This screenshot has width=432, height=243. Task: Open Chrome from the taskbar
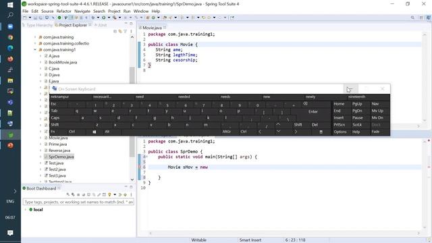coord(10,37)
